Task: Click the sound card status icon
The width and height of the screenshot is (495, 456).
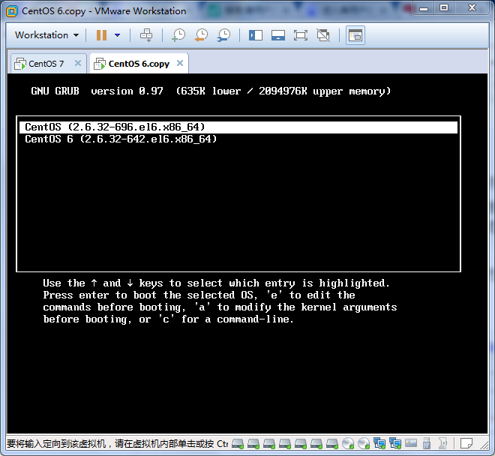Action: [x=411, y=444]
